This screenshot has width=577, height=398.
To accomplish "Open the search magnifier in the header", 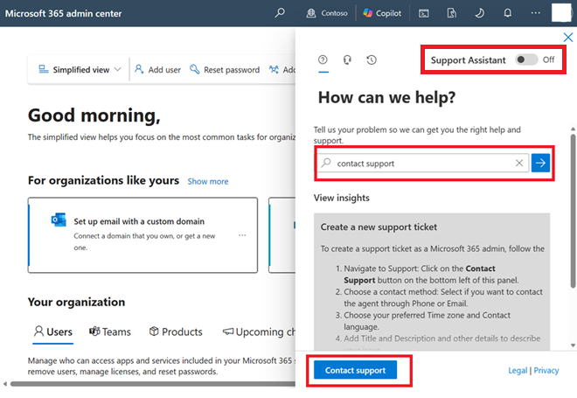I will point(280,13).
